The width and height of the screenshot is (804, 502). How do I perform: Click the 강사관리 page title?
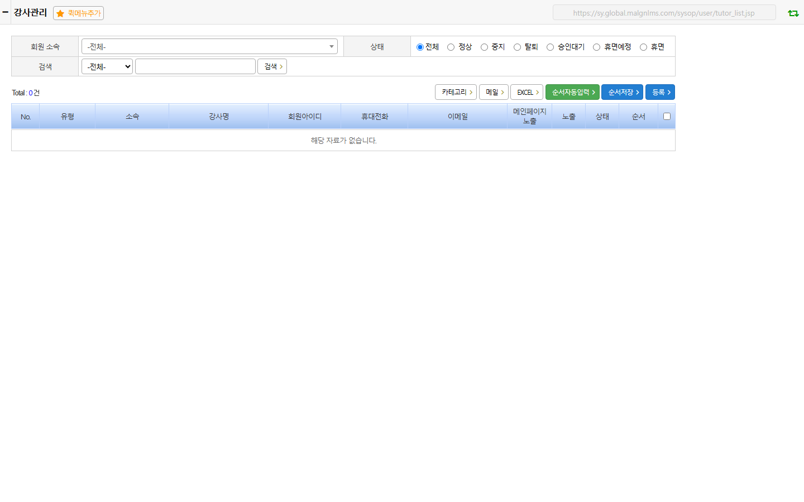tap(30, 12)
